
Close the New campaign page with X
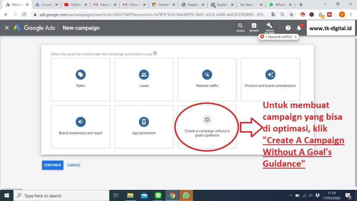pos(7,28)
